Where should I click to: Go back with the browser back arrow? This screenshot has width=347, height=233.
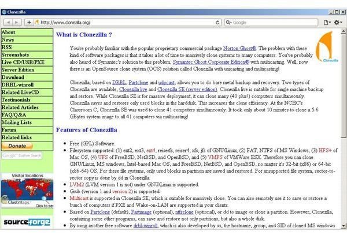(x=8, y=23)
